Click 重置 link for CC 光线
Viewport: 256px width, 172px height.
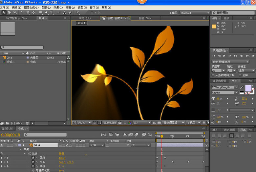tap(61, 153)
